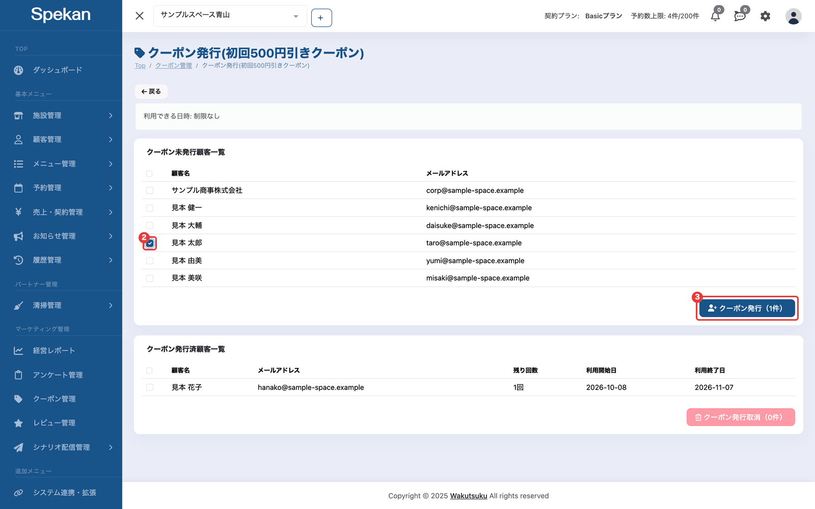Open the 履歴管理 menu item
The width and height of the screenshot is (815, 509).
point(61,260)
